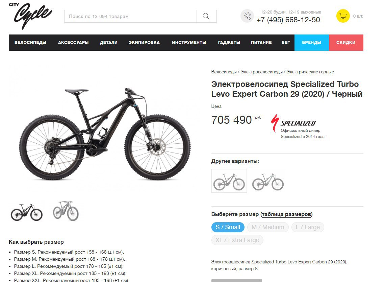The height and width of the screenshot is (282, 385).
Task: Click the search field for 13 094 товарам
Action: pos(130,16)
